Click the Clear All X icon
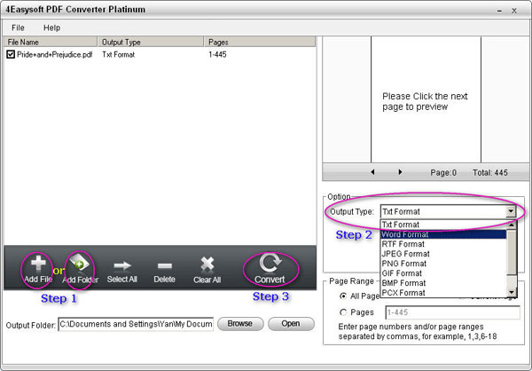The image size is (532, 371). coord(207,264)
